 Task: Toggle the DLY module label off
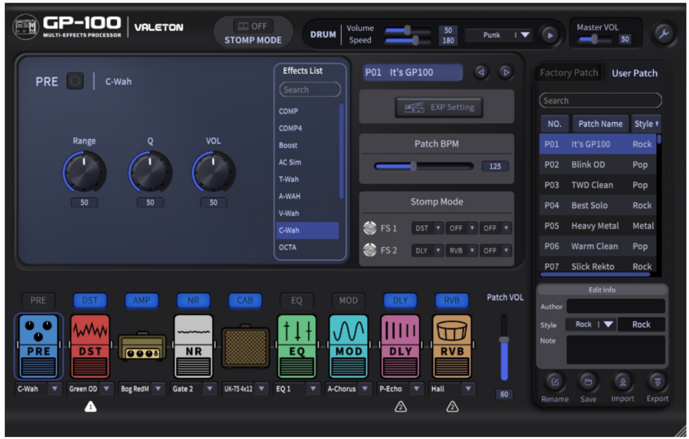(x=400, y=300)
